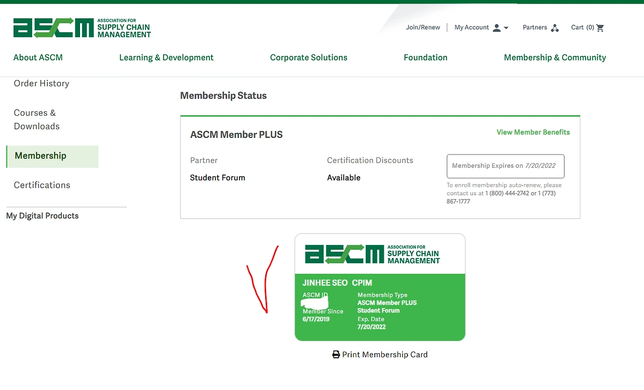Click the My Account text link
Viewport: 644px width, 390px height.
pyautogui.click(x=472, y=28)
